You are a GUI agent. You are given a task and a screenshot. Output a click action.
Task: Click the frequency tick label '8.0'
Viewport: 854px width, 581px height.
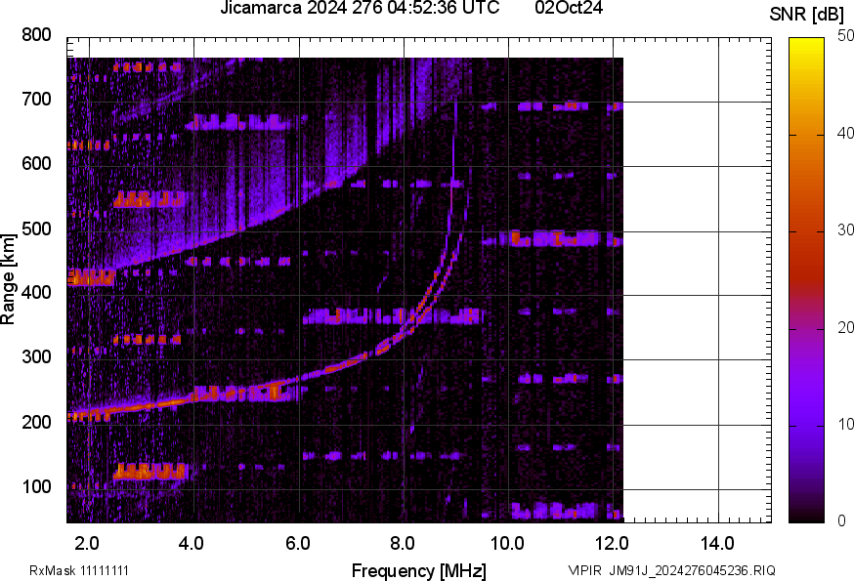click(402, 543)
